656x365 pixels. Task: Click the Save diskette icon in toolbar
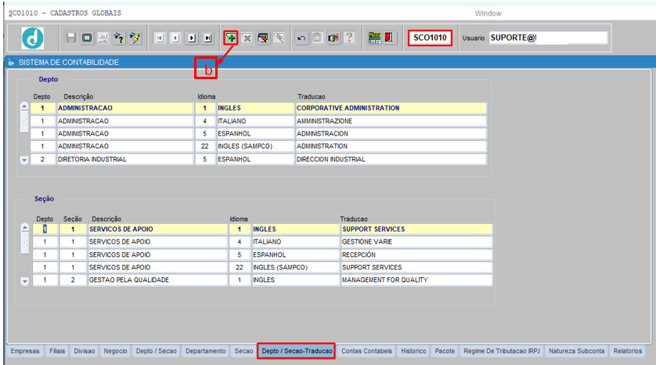coord(71,38)
